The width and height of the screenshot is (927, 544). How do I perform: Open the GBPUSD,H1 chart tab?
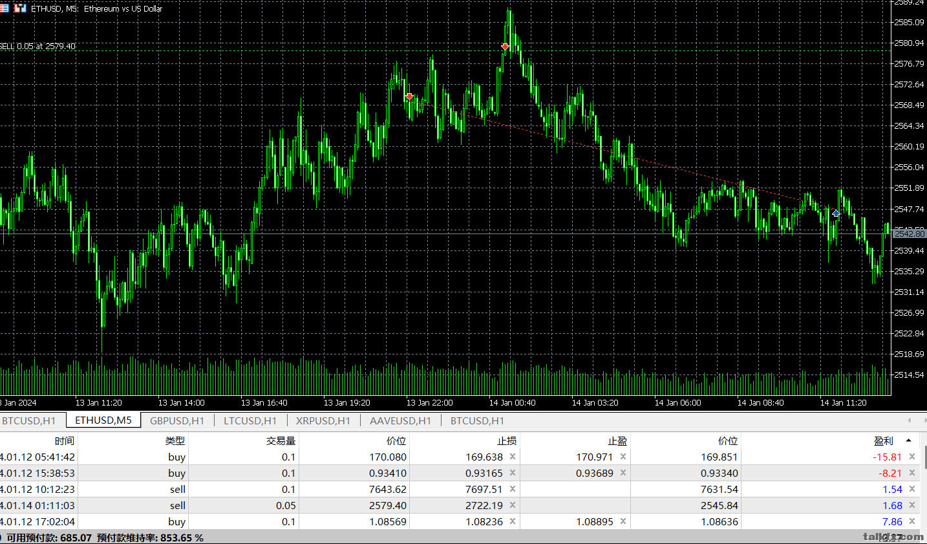click(x=177, y=420)
